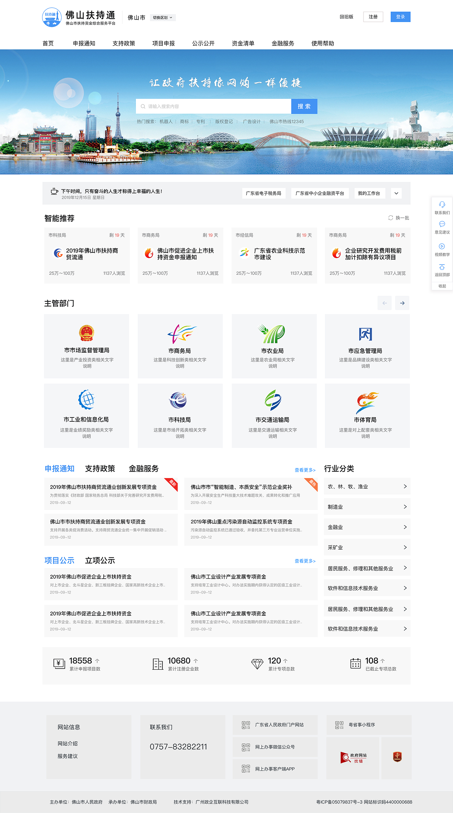Collapse the side panel with 收起

pos(442,286)
